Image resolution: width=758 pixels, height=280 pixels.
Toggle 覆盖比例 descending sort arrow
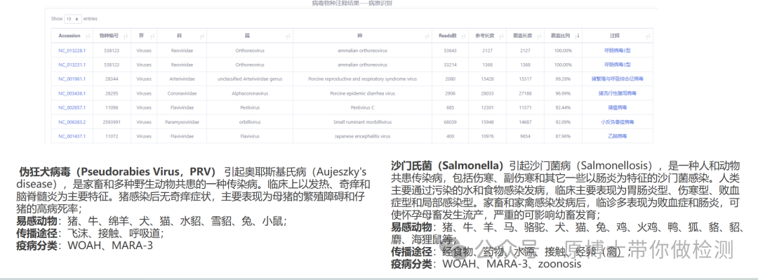point(578,36)
